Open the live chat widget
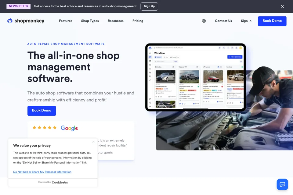This screenshot has height=195, width=293. point(282,184)
